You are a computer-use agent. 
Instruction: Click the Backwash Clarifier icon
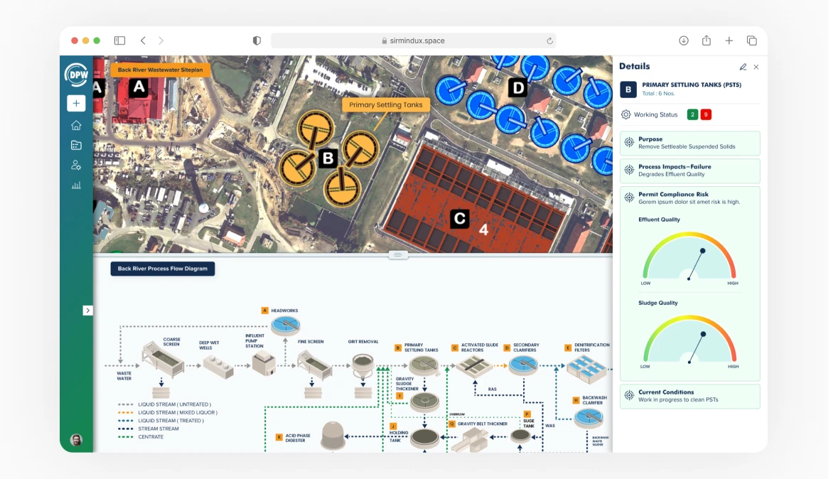click(588, 419)
